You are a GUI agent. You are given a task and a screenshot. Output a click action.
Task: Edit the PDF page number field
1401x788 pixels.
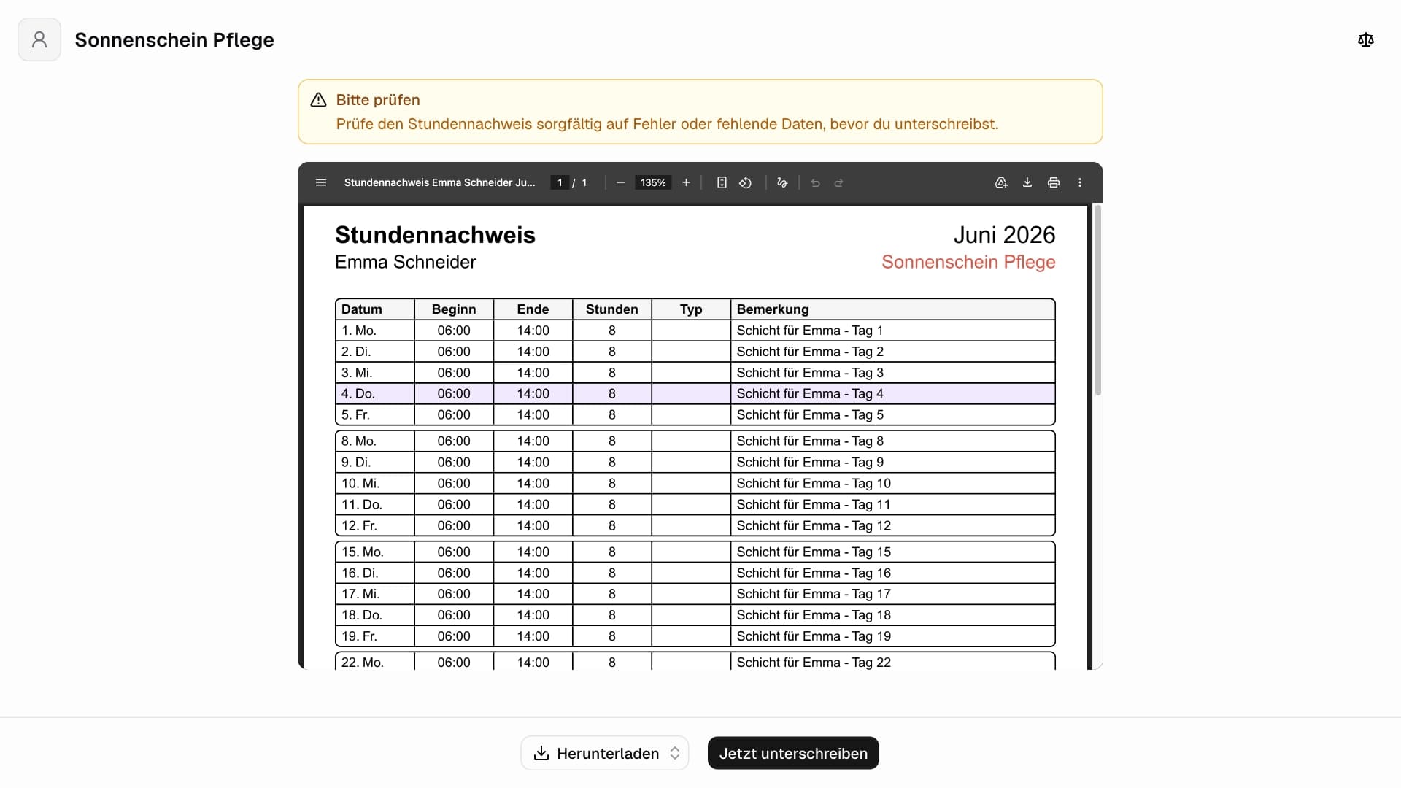(x=560, y=182)
